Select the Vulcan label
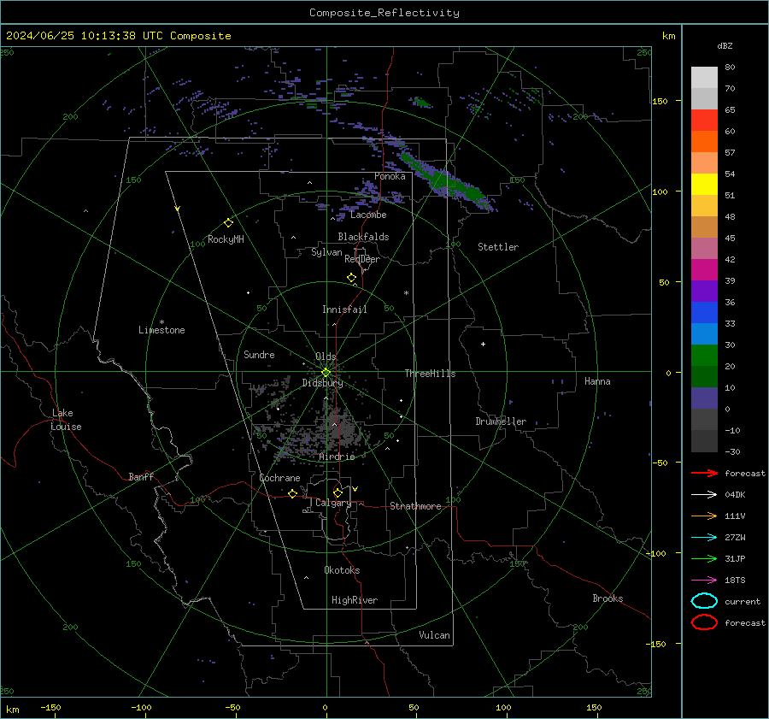The height and width of the screenshot is (719, 769). tap(435, 635)
